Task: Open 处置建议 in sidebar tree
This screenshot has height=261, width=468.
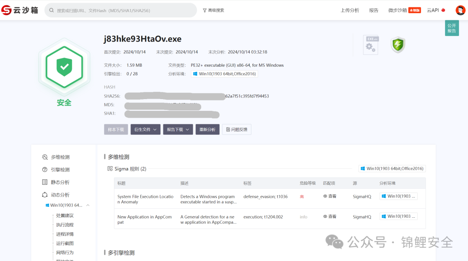Action: point(65,216)
